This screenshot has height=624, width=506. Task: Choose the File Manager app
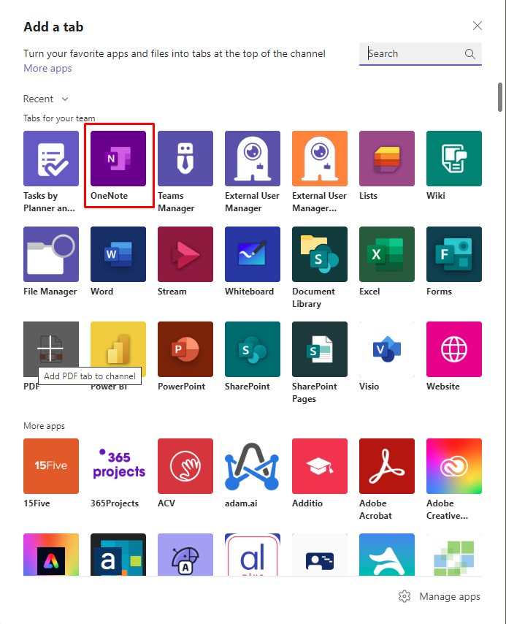(x=51, y=254)
